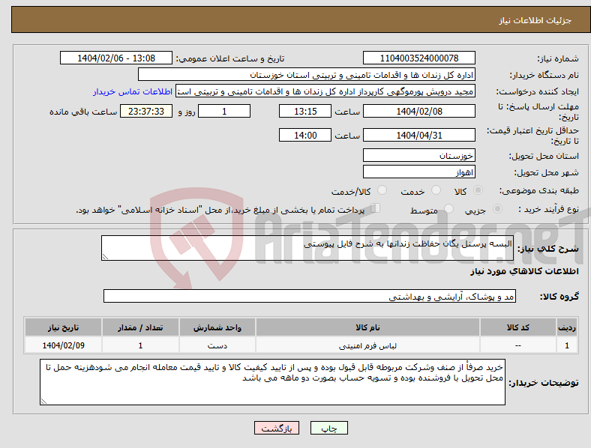Viewport: 591px width, 448px height.
Task: Open اطلاعات تماس خریدار contact link
Action: click(x=133, y=91)
